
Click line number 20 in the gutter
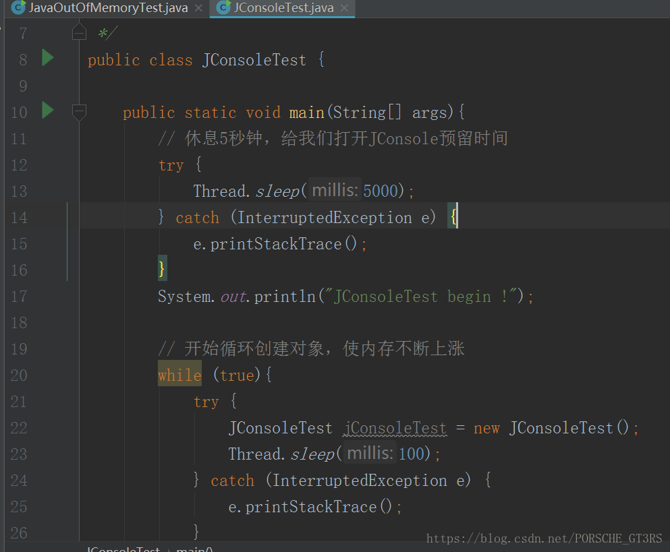coord(19,375)
